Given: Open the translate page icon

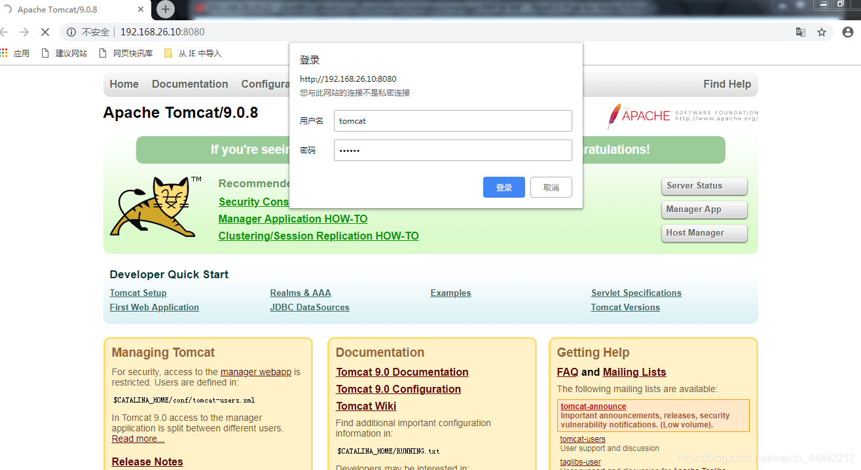Looking at the screenshot, I should (x=800, y=32).
